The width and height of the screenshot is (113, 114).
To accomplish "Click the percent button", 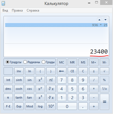I will [x=104, y=80].
